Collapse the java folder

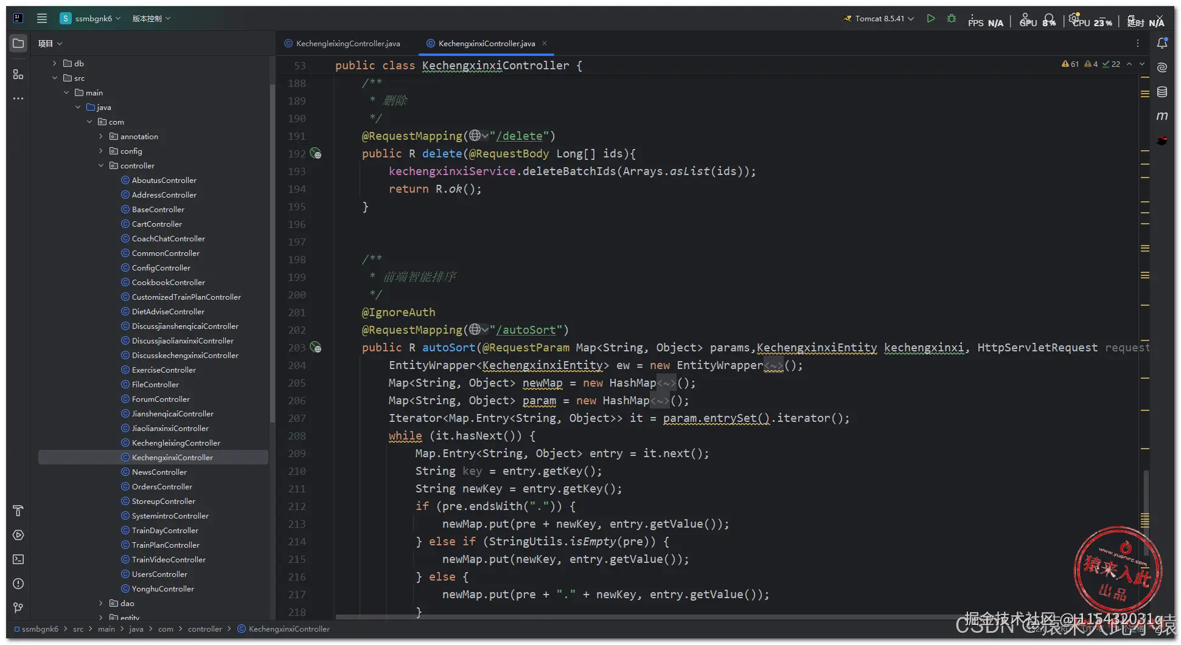pyautogui.click(x=77, y=107)
